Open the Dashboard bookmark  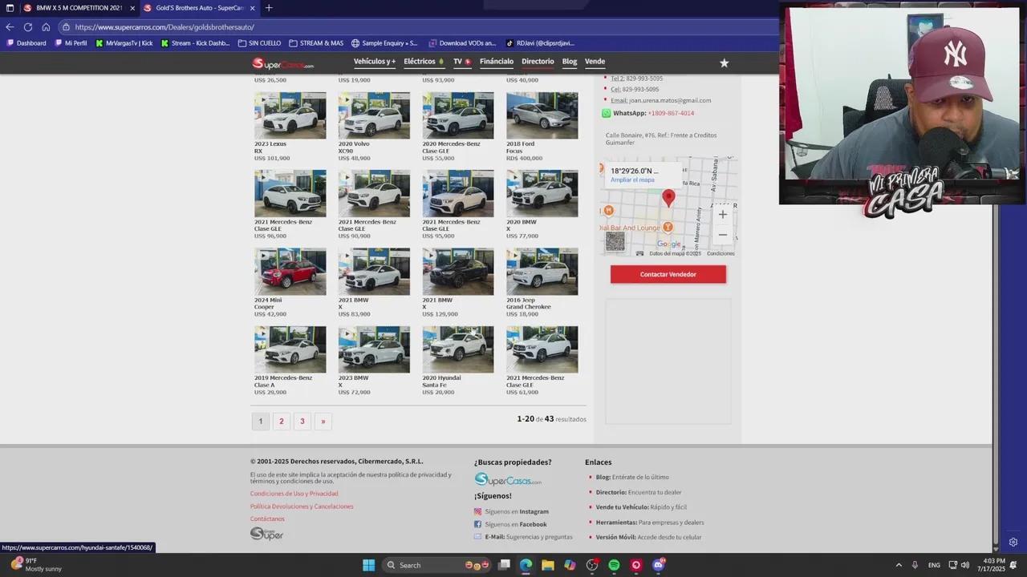[26, 43]
